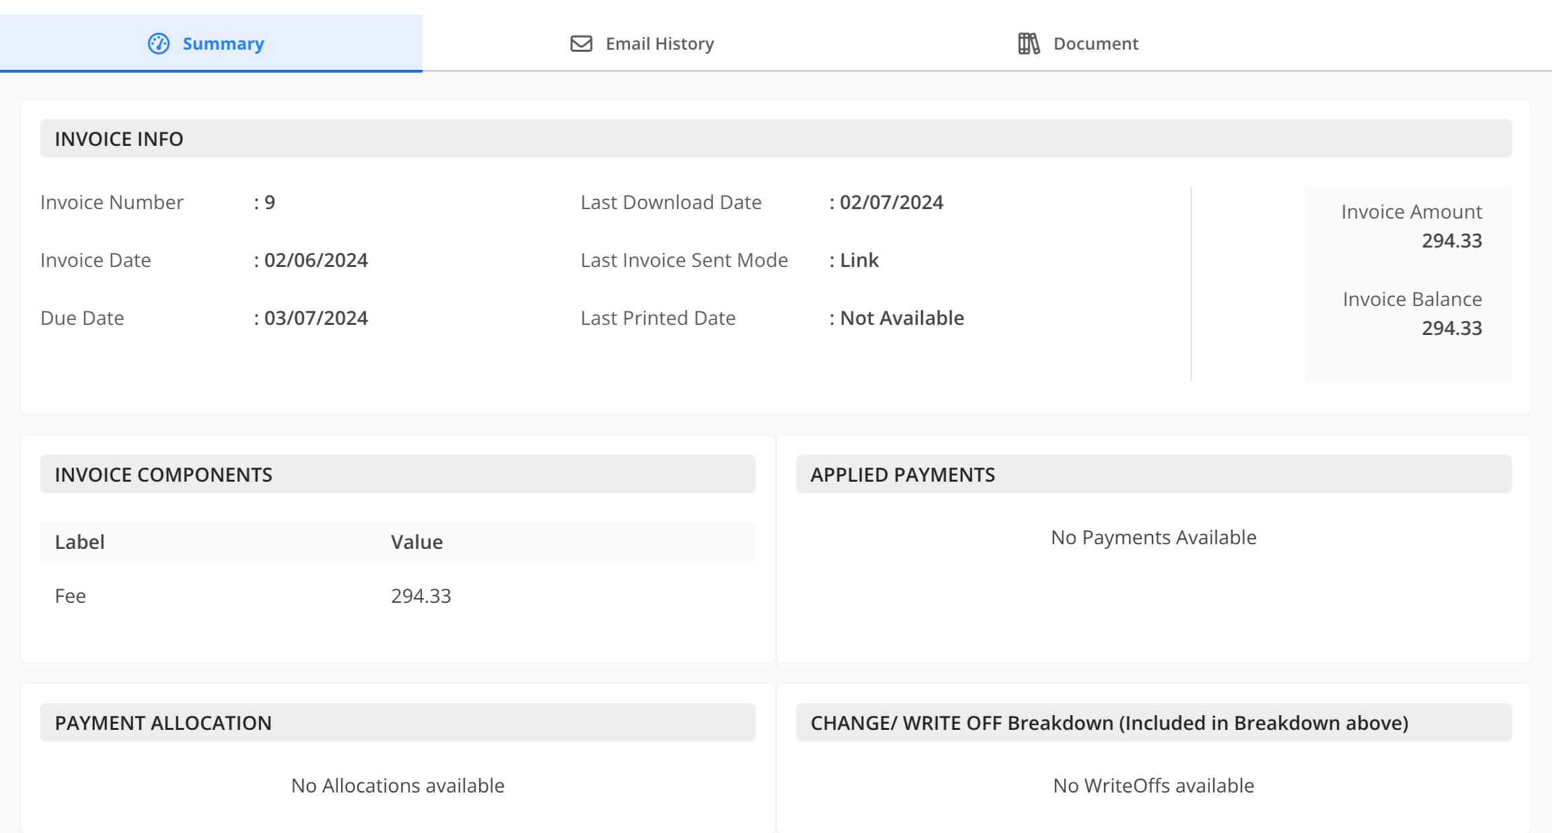This screenshot has height=833, width=1552.
Task: Click the Email History envelope icon
Action: tap(581, 44)
